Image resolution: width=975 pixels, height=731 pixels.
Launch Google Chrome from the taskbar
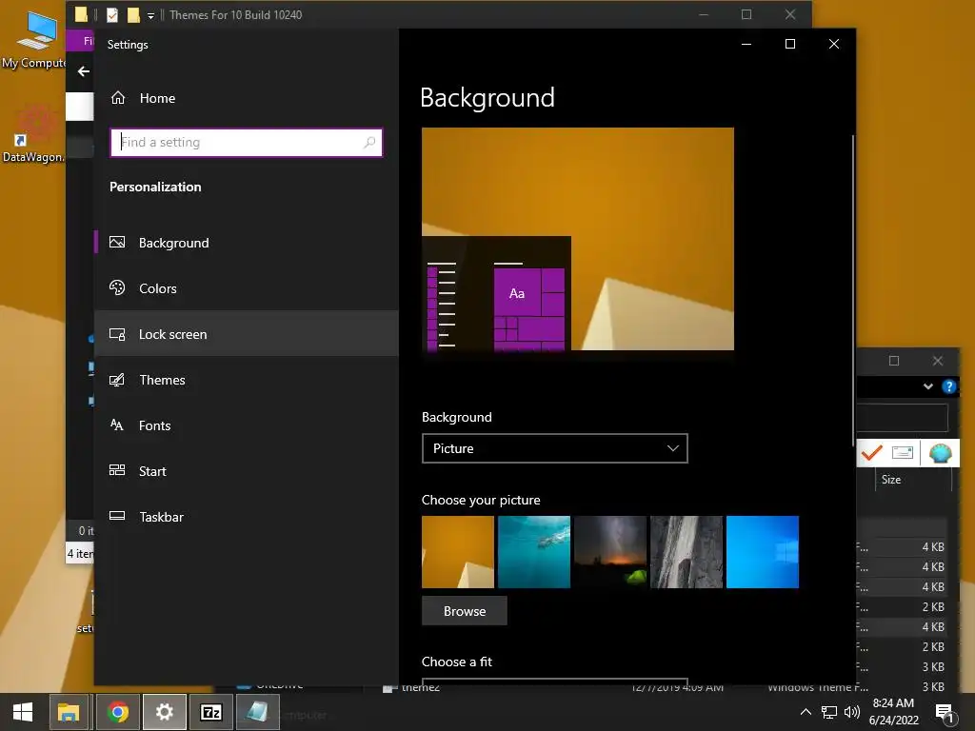click(x=117, y=712)
